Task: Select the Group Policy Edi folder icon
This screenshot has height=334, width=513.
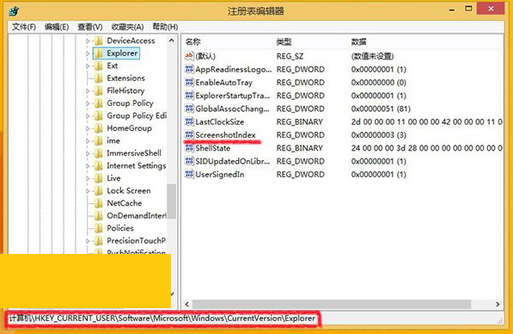Action: tap(99, 115)
